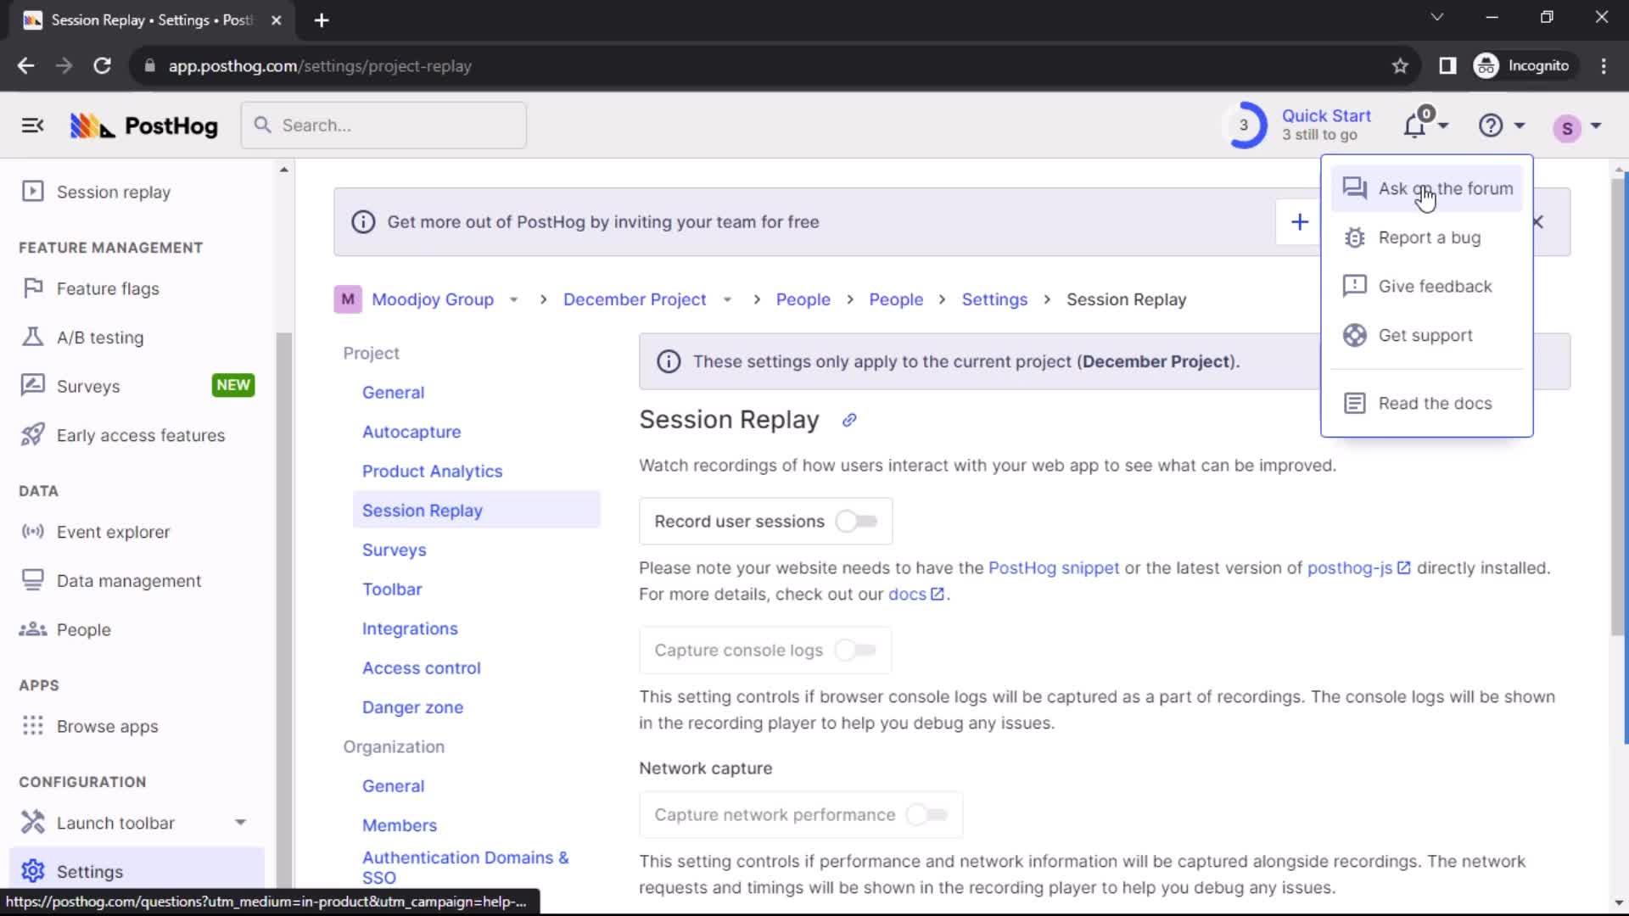Toggle the Capture network performance switch
This screenshot has width=1629, height=916.
click(x=927, y=814)
